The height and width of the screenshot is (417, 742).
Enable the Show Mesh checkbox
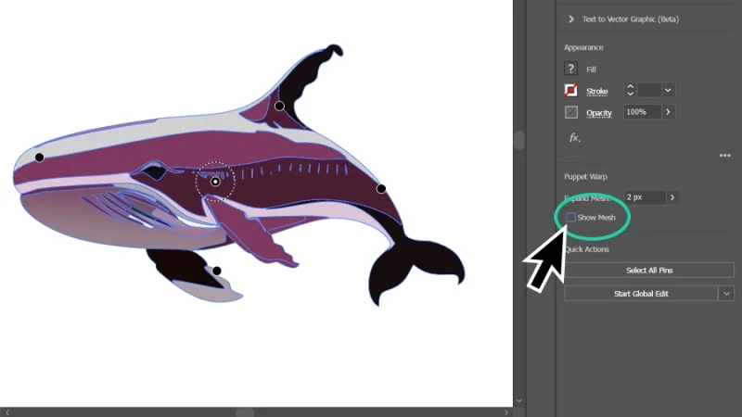570,218
